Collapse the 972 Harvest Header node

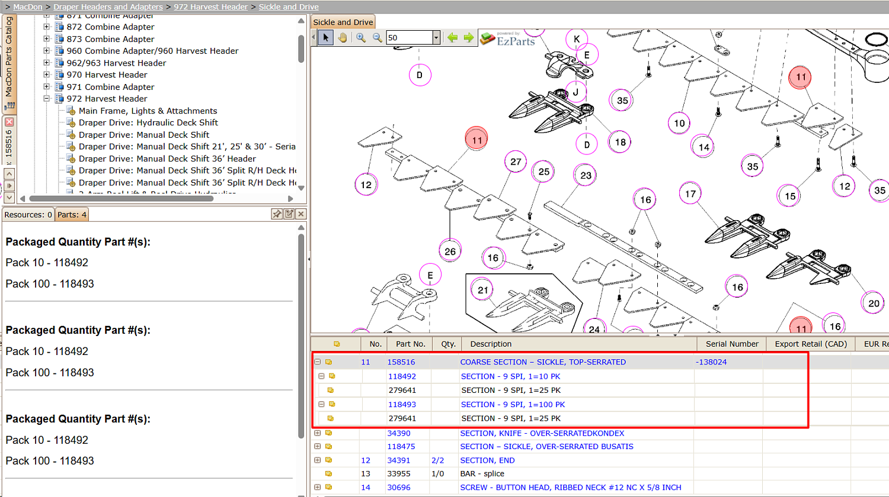pyautogui.click(x=47, y=99)
